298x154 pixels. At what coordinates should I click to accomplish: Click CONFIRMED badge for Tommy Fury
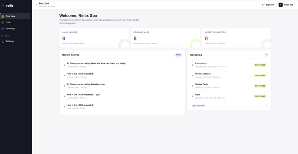[260, 65]
